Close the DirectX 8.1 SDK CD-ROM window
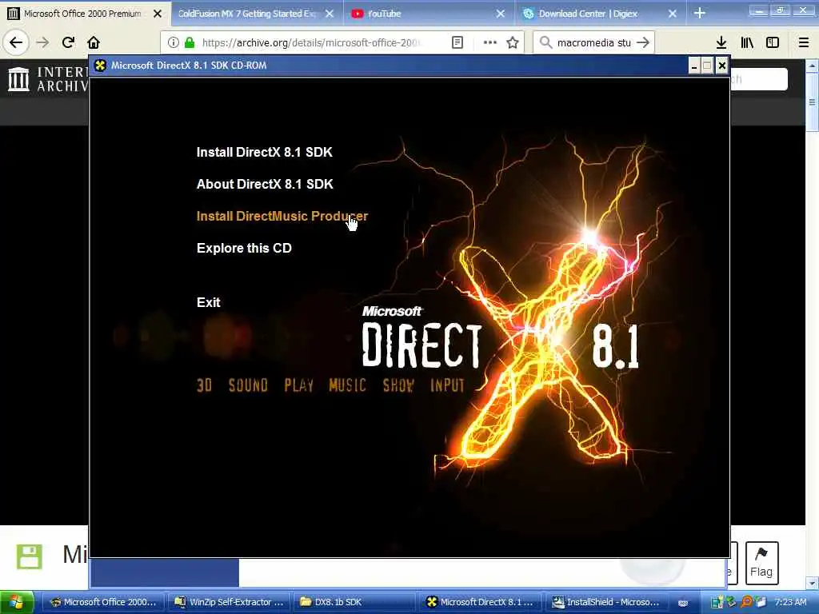The width and height of the screenshot is (819, 614). [x=722, y=66]
